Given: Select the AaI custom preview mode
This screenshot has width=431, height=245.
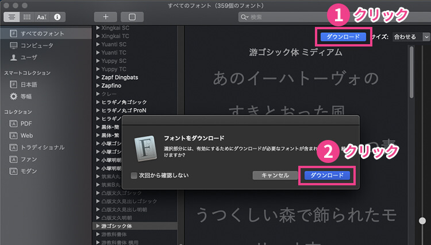Looking at the screenshot, I should point(42,17).
